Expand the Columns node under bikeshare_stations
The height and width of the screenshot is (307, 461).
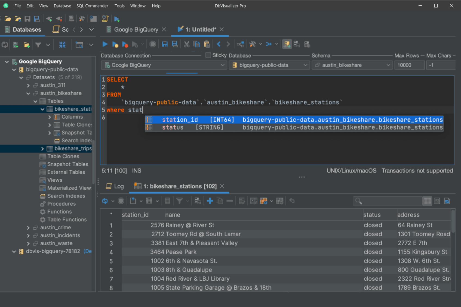point(50,117)
